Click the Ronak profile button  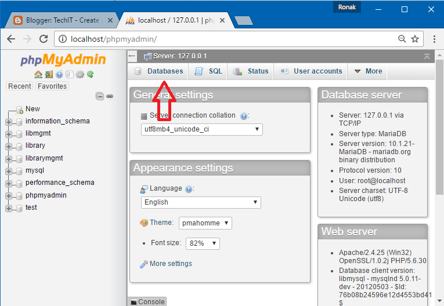tap(347, 7)
